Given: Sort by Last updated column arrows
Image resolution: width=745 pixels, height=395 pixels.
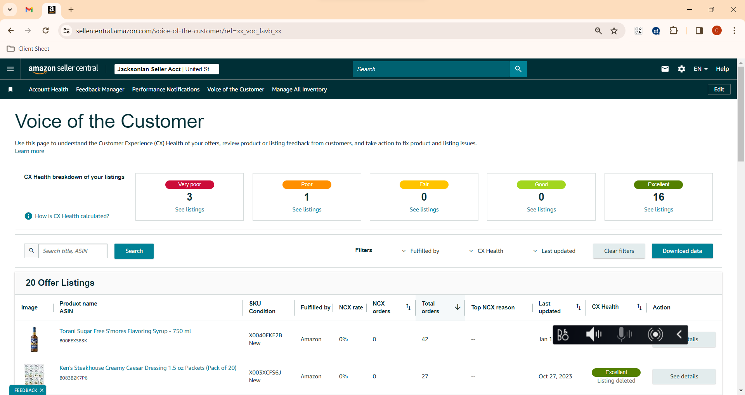Looking at the screenshot, I should 578,307.
